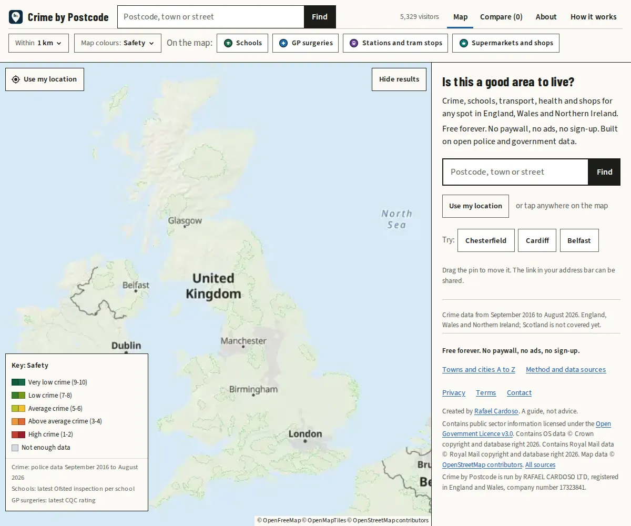631x526 pixels.
Task: Click Use my location button on map
Action: [x=45, y=79]
